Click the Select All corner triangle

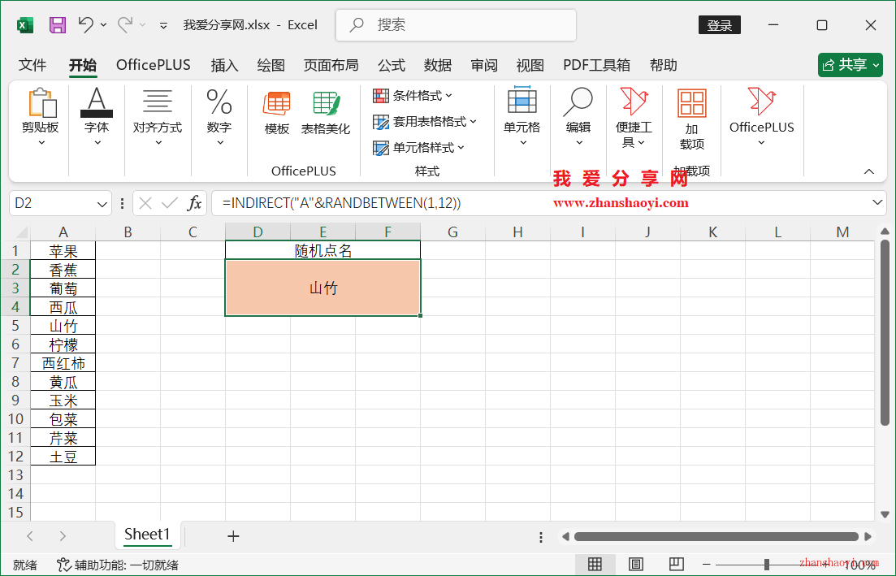(x=20, y=232)
